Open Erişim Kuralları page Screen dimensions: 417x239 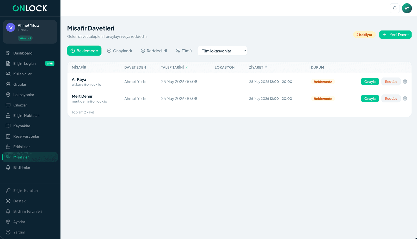[x=30, y=191]
